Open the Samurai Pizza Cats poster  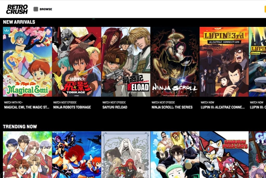224,155
